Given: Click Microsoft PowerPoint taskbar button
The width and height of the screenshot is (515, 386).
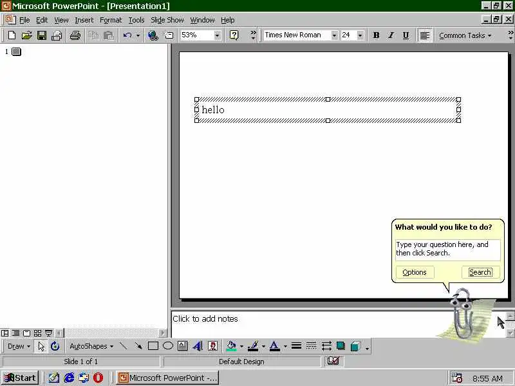Looking at the screenshot, I should 167,378.
